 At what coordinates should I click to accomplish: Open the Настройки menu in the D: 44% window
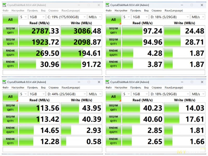coord(18,88)
